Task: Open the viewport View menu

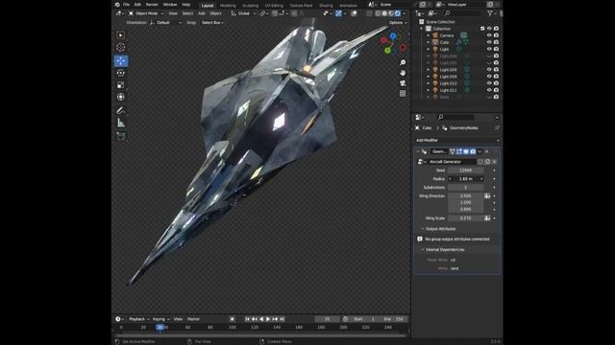Action: click(x=173, y=13)
